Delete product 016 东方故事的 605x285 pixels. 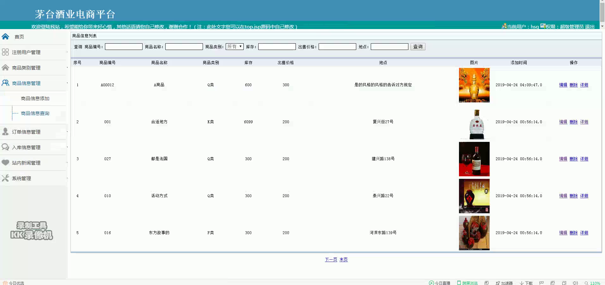pos(574,233)
